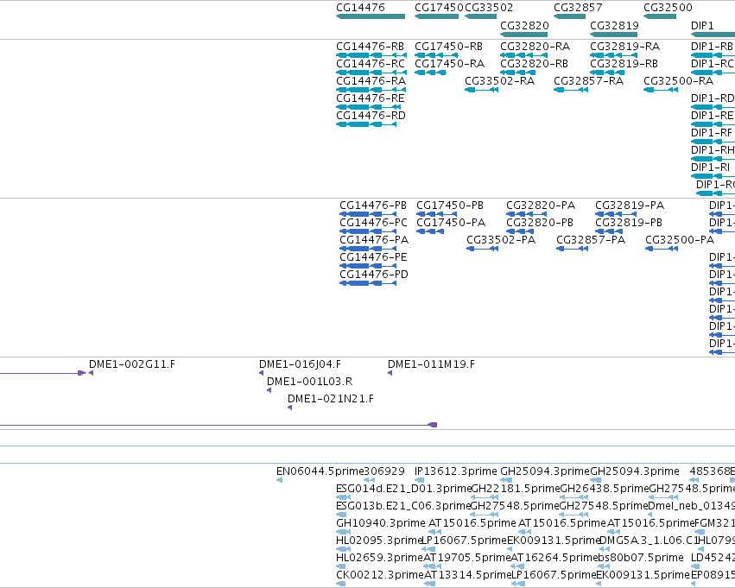The width and height of the screenshot is (735, 588).
Task: Open protein CG32820-PB
Action: click(x=520, y=231)
